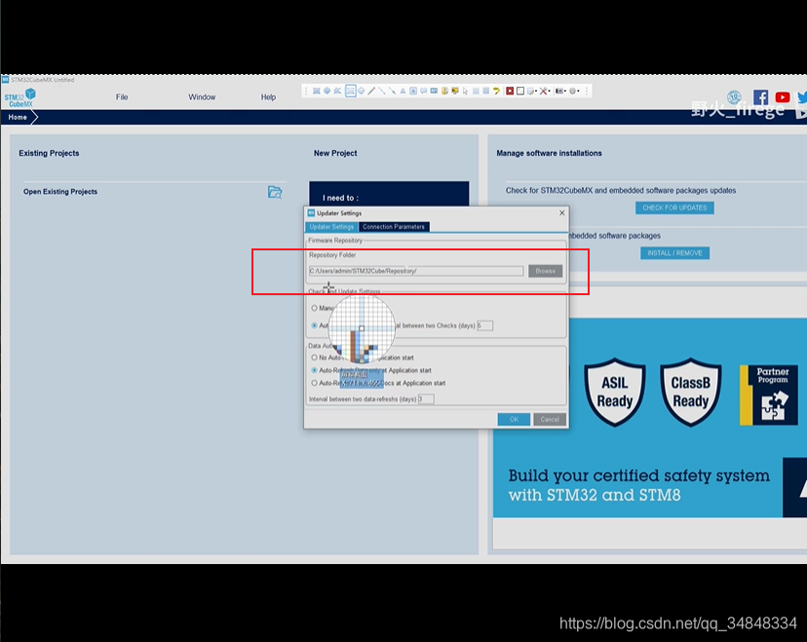Close the Updater Settings dialog
Image resolution: width=807 pixels, height=642 pixels.
coord(562,213)
